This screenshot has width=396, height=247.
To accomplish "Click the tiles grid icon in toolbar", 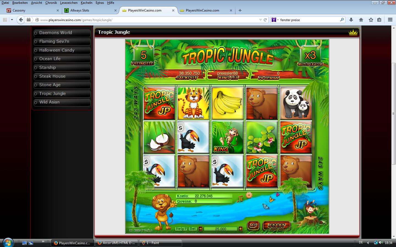I will [5, 20].
